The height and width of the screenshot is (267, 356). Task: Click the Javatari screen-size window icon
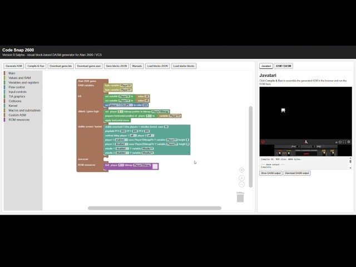pos(340,142)
